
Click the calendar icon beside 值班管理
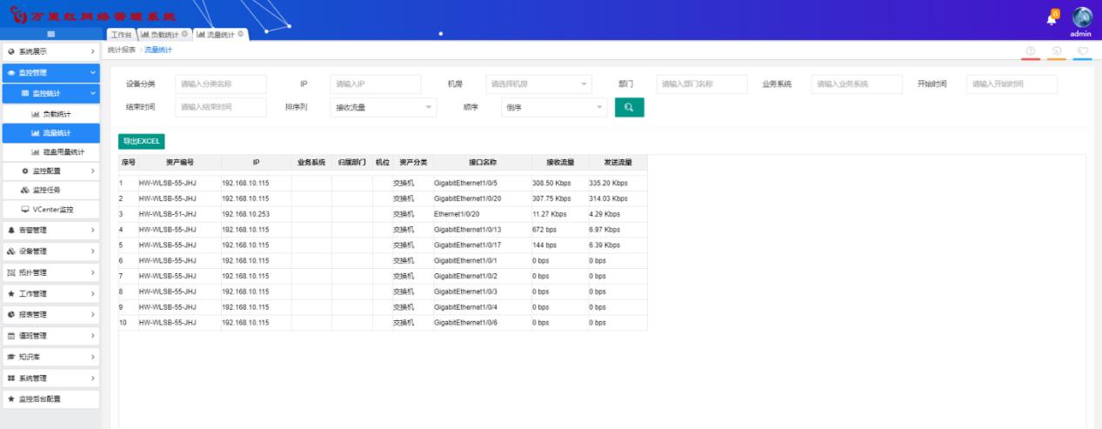pos(12,336)
